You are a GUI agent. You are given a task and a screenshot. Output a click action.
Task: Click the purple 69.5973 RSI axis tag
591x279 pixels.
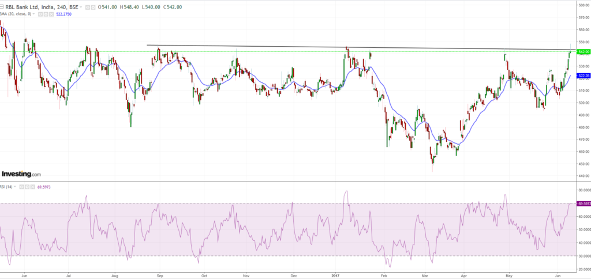(x=583, y=203)
